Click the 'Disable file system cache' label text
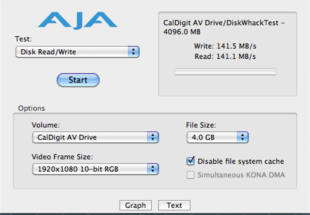The width and height of the screenshot is (310, 215). coord(240,161)
